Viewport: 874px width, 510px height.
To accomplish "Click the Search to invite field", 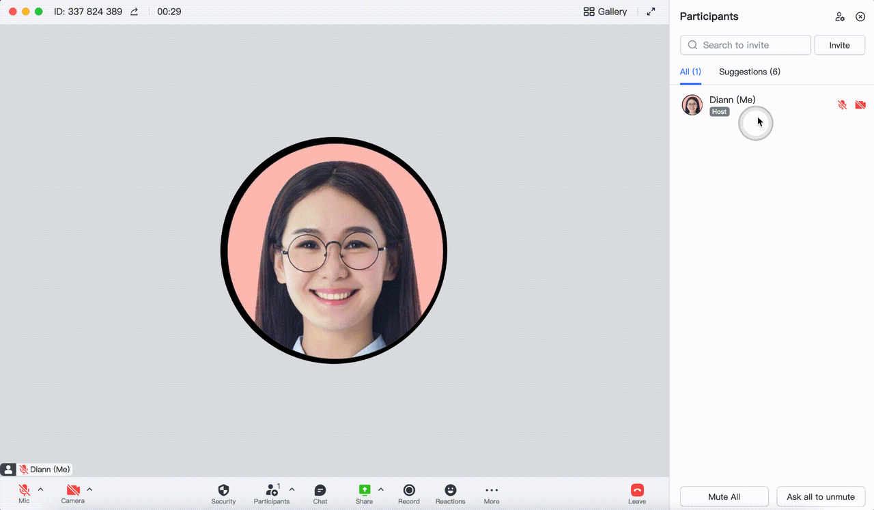I will point(744,44).
